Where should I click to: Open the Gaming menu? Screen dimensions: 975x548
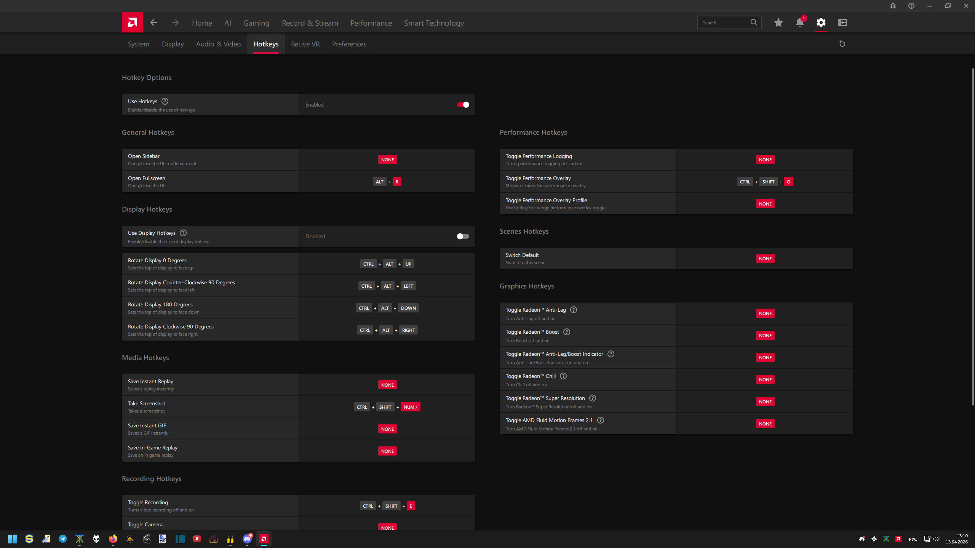point(256,23)
